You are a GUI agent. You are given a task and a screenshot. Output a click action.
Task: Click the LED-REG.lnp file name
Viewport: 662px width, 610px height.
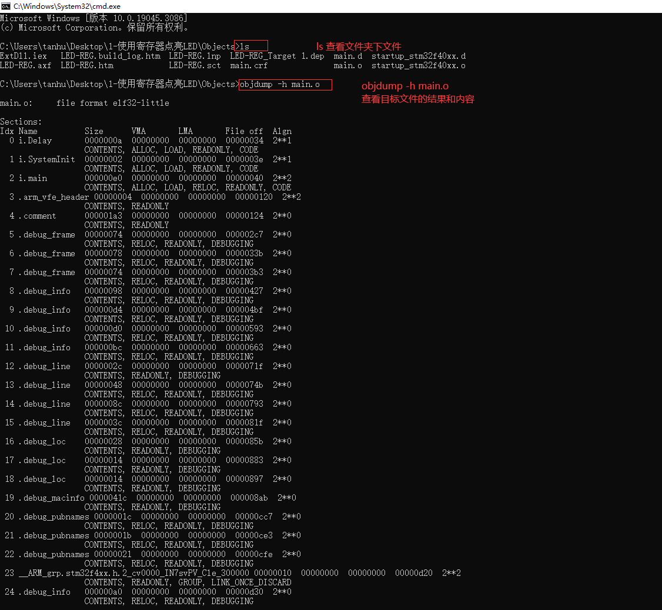(195, 56)
